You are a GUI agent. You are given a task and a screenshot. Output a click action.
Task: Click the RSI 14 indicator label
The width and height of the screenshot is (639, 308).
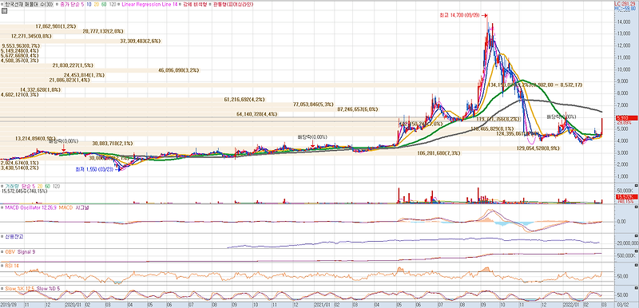(12, 266)
